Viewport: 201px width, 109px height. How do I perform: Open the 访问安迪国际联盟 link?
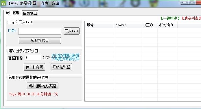point(65,56)
